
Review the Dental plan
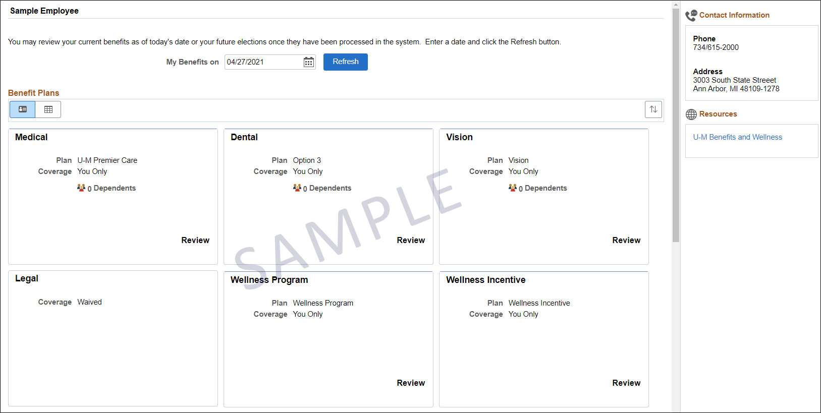(411, 241)
